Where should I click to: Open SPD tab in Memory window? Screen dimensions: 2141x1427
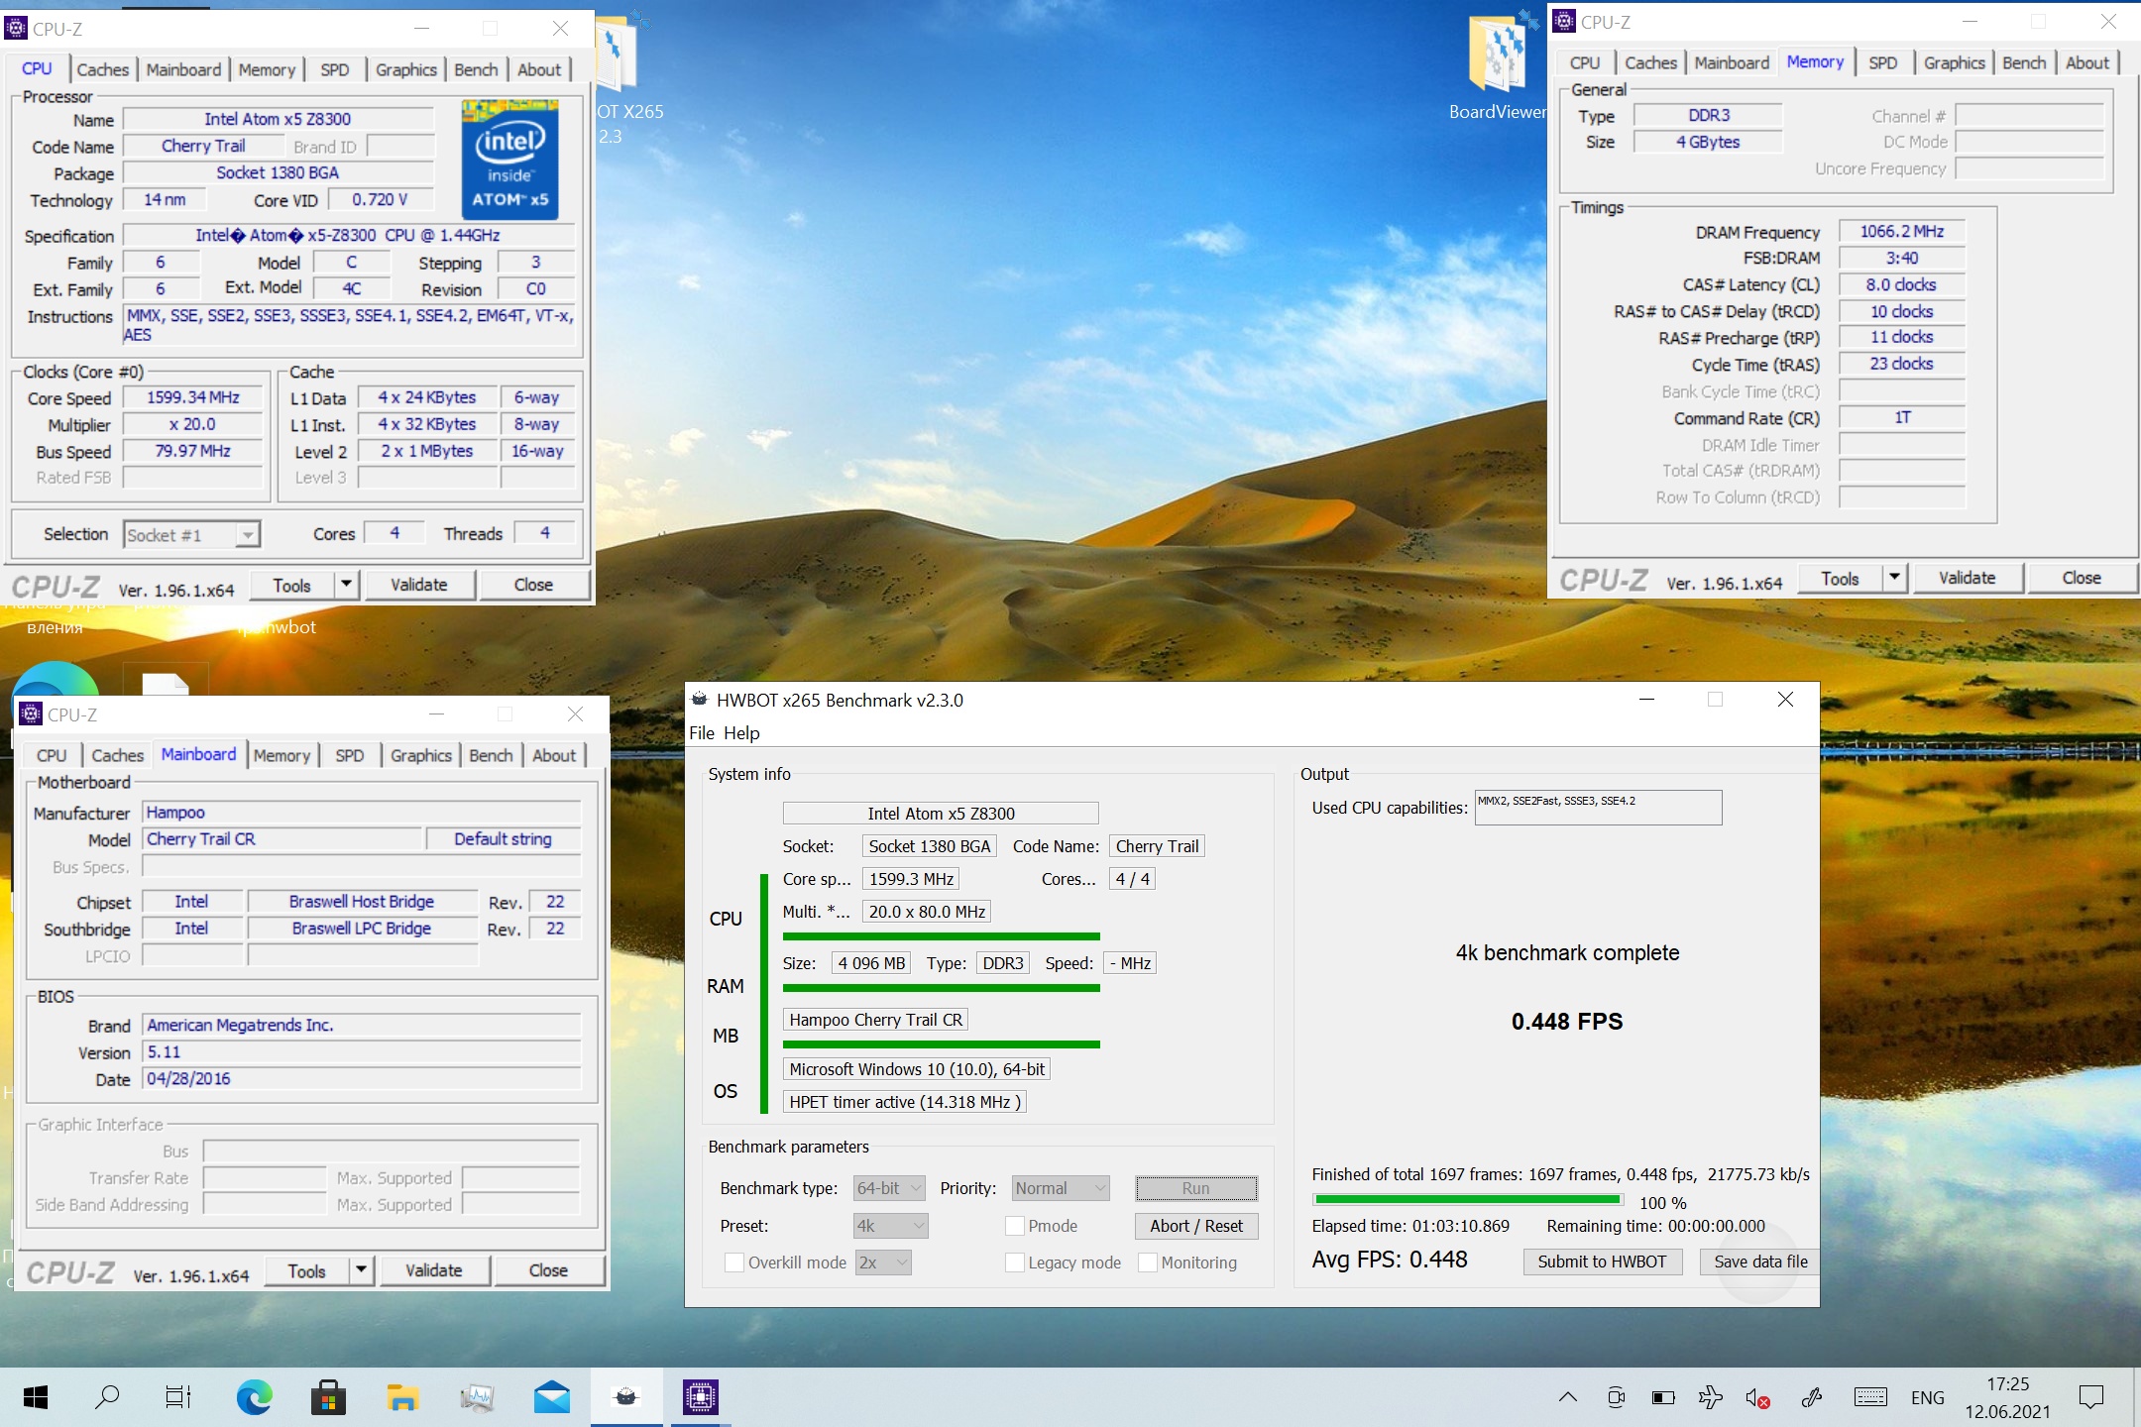pyautogui.click(x=1882, y=62)
